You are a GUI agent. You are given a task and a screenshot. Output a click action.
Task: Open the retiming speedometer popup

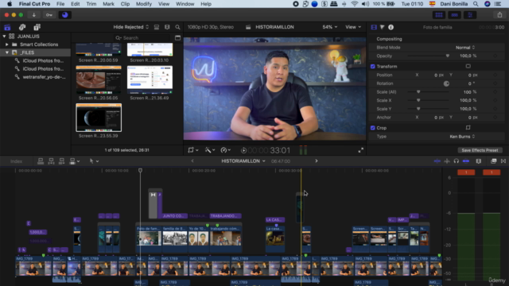click(x=225, y=150)
